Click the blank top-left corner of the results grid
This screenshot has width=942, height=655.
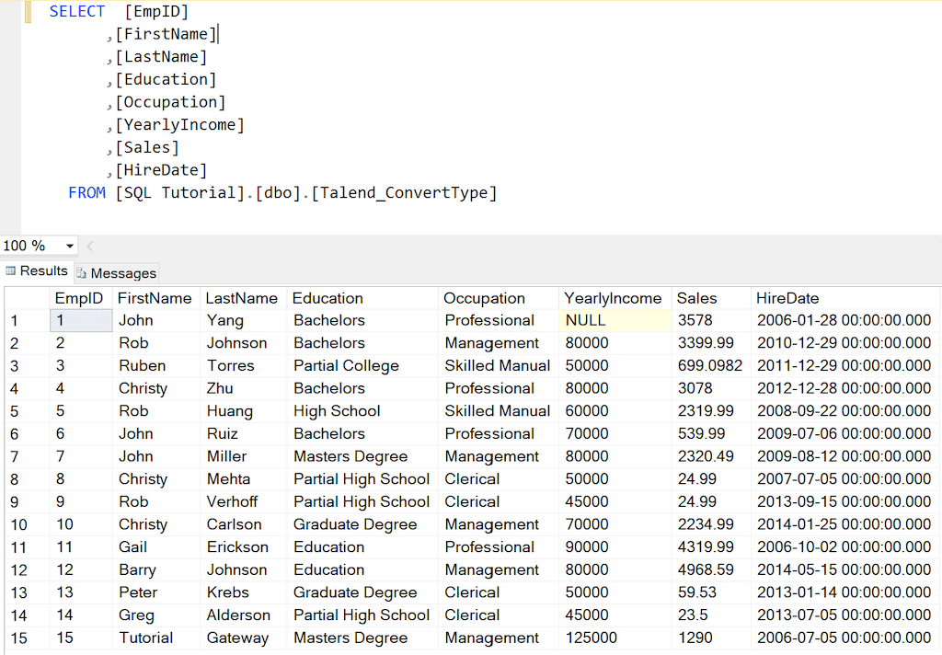pyautogui.click(x=26, y=298)
